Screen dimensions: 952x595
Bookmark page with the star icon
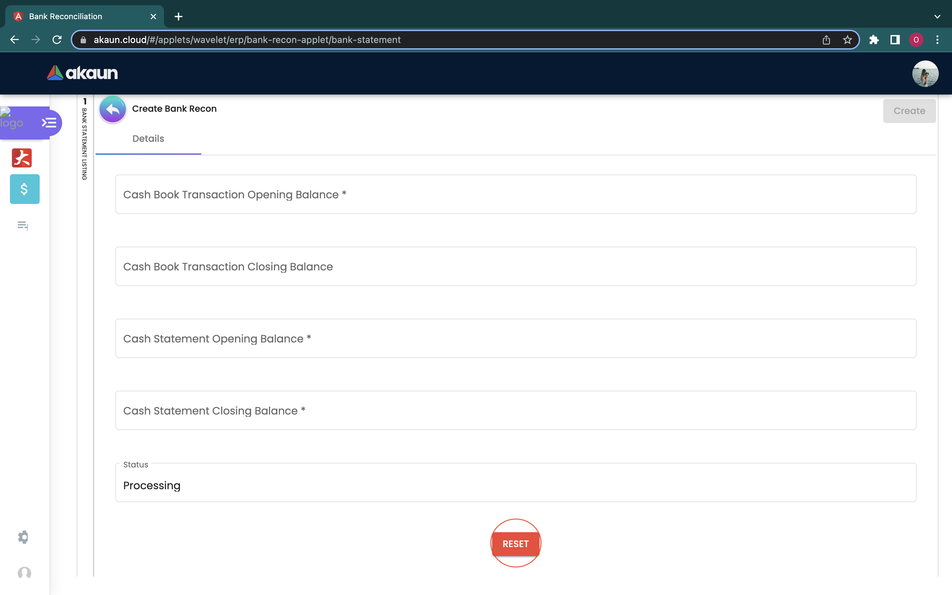847,40
